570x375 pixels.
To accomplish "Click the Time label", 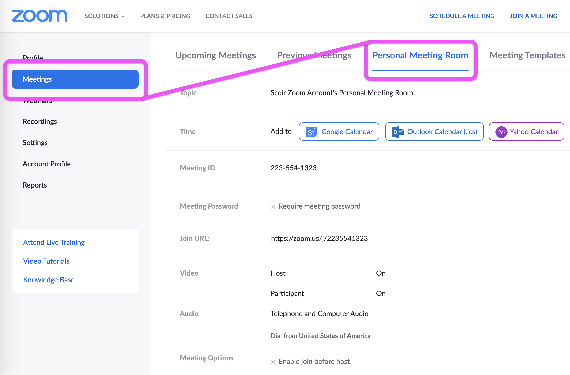I will coord(188,132).
